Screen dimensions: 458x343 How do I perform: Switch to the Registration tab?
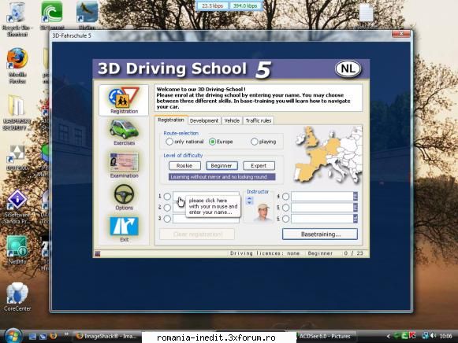tap(171, 120)
